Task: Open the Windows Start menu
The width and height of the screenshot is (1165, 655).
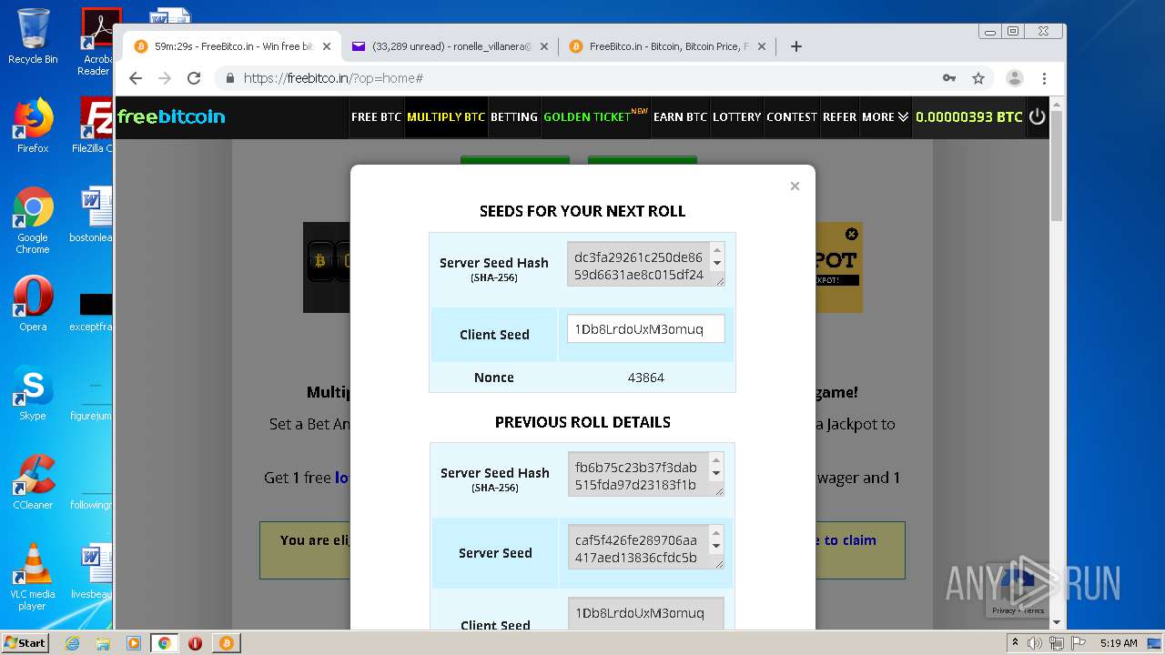Action: 25,642
